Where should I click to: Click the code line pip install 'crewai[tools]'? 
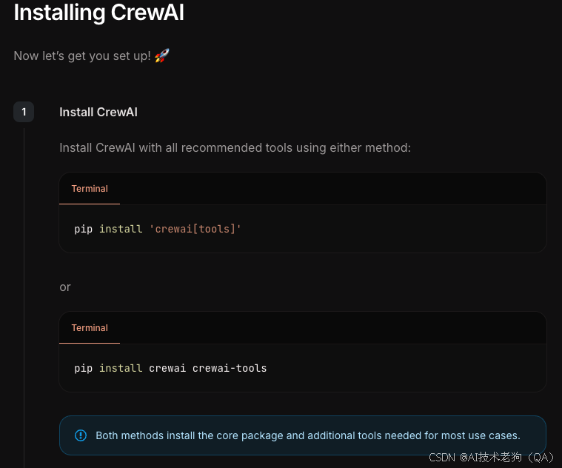click(x=158, y=229)
